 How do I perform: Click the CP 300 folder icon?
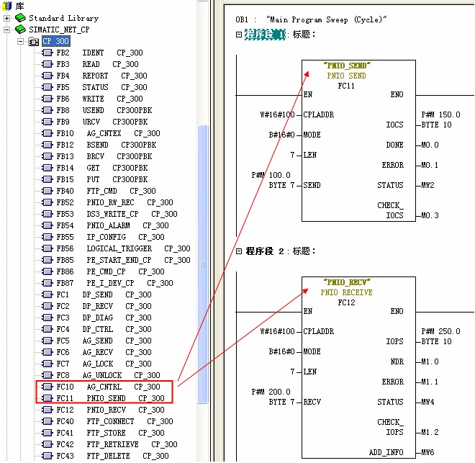coord(33,42)
